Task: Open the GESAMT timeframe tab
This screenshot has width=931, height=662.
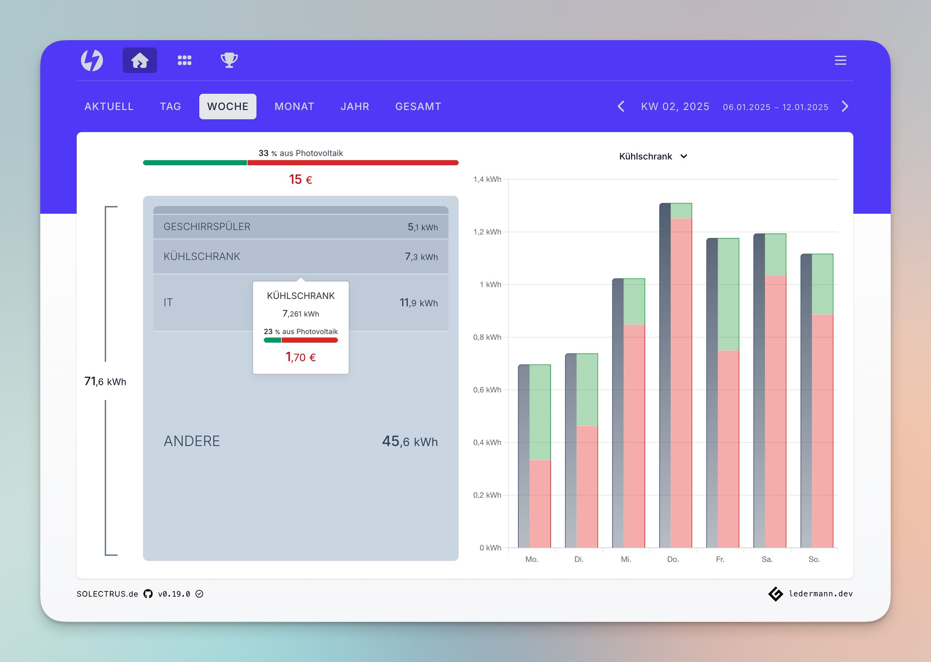Action: (x=418, y=106)
